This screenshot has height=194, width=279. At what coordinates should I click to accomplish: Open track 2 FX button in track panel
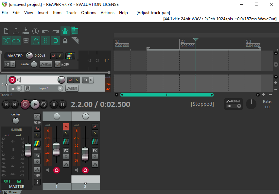point(85,80)
